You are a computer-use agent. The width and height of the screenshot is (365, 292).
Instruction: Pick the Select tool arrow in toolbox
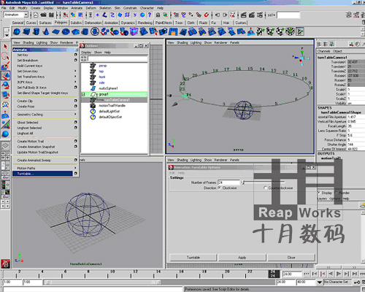[x=5, y=46]
